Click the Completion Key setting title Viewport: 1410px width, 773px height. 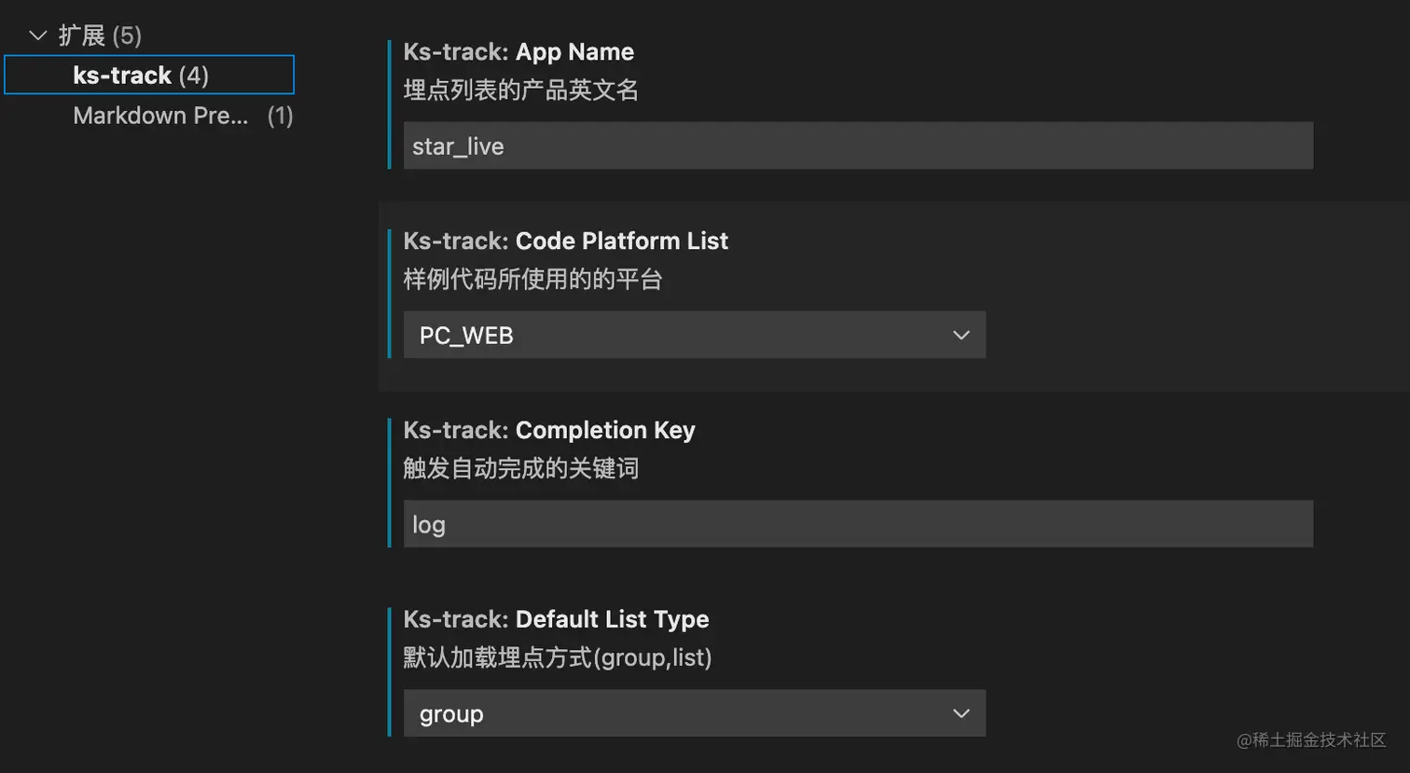coord(604,430)
